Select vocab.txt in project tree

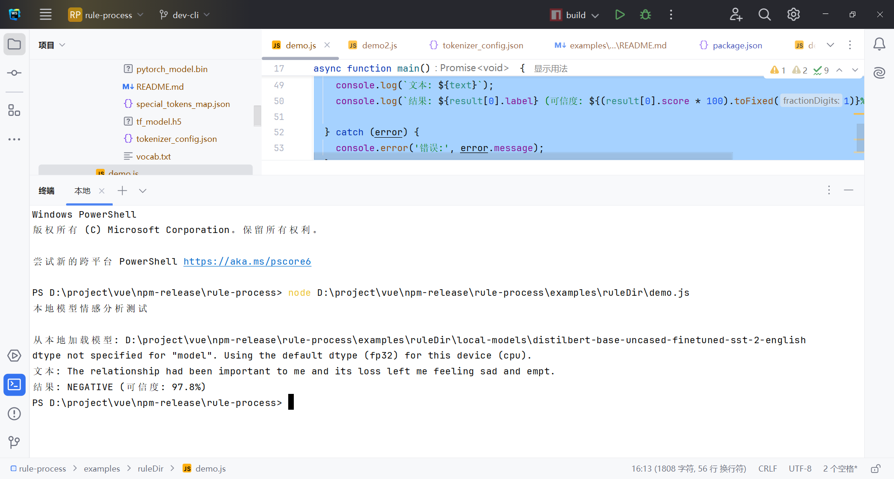coord(153,156)
